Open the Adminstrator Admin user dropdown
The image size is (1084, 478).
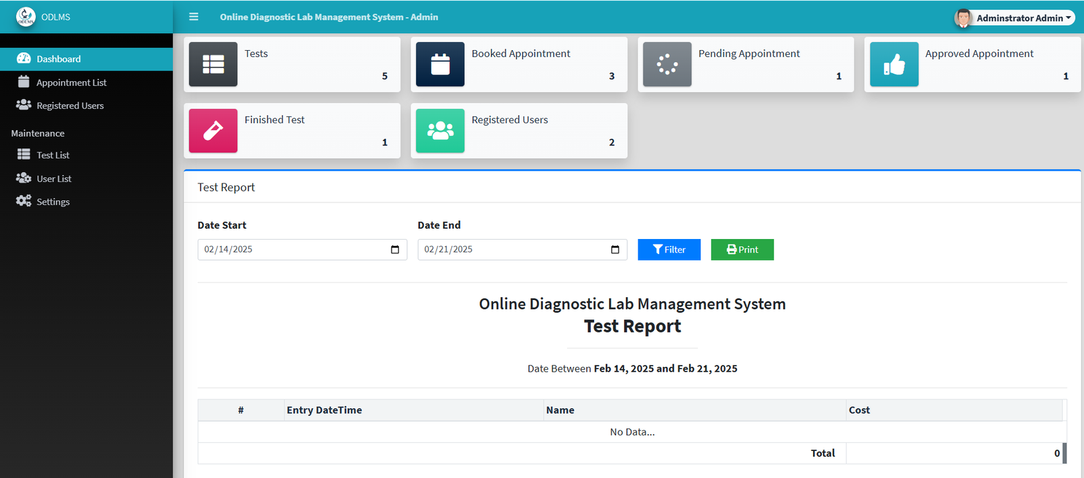pos(1014,18)
